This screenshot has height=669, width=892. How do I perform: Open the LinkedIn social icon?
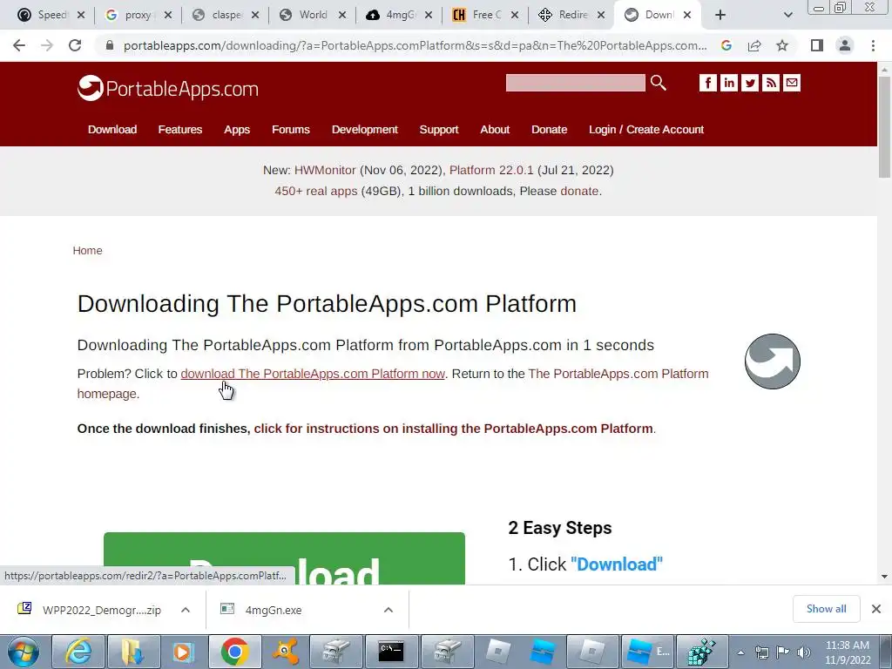(x=729, y=83)
